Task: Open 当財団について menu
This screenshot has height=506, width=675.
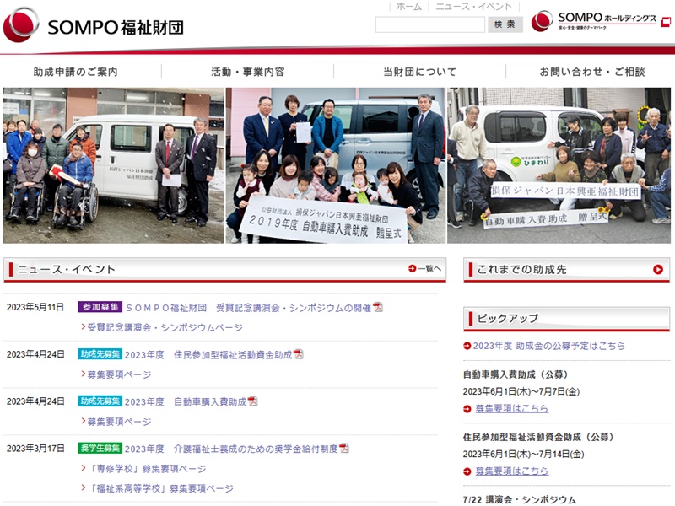Action: point(419,72)
